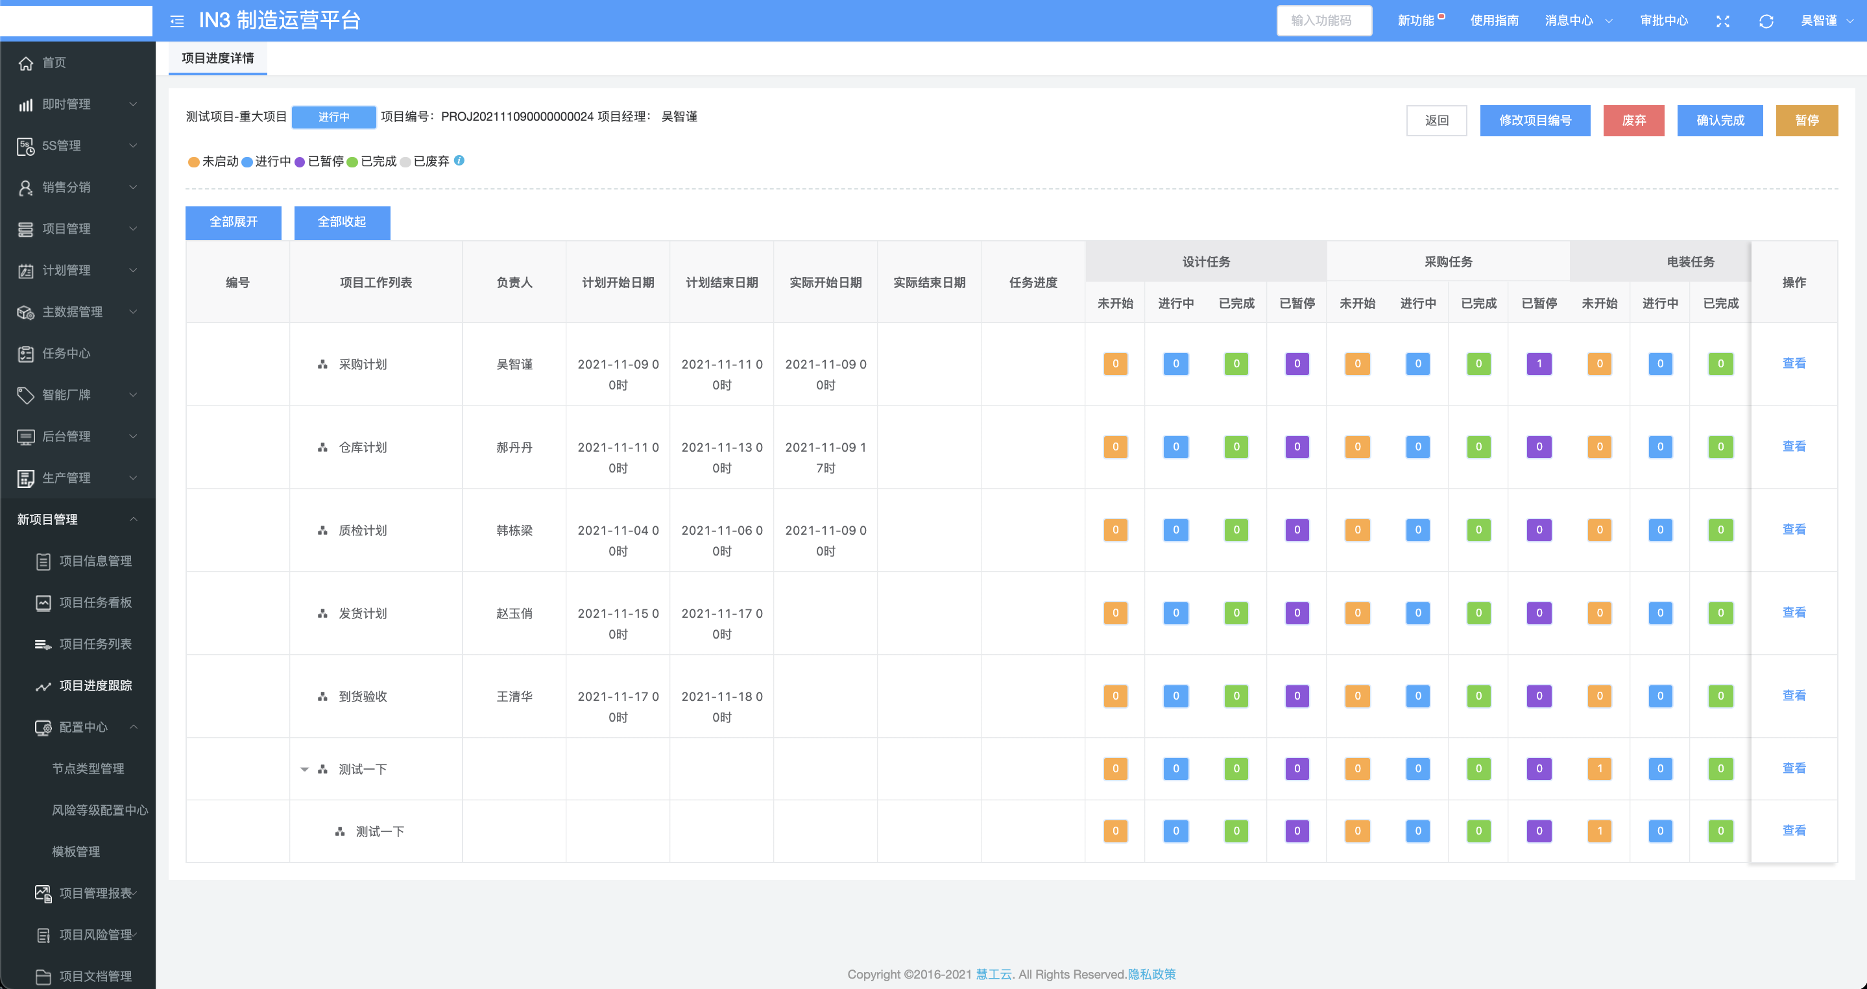
Task: Click the refresh icon in top bar
Action: point(1766,21)
